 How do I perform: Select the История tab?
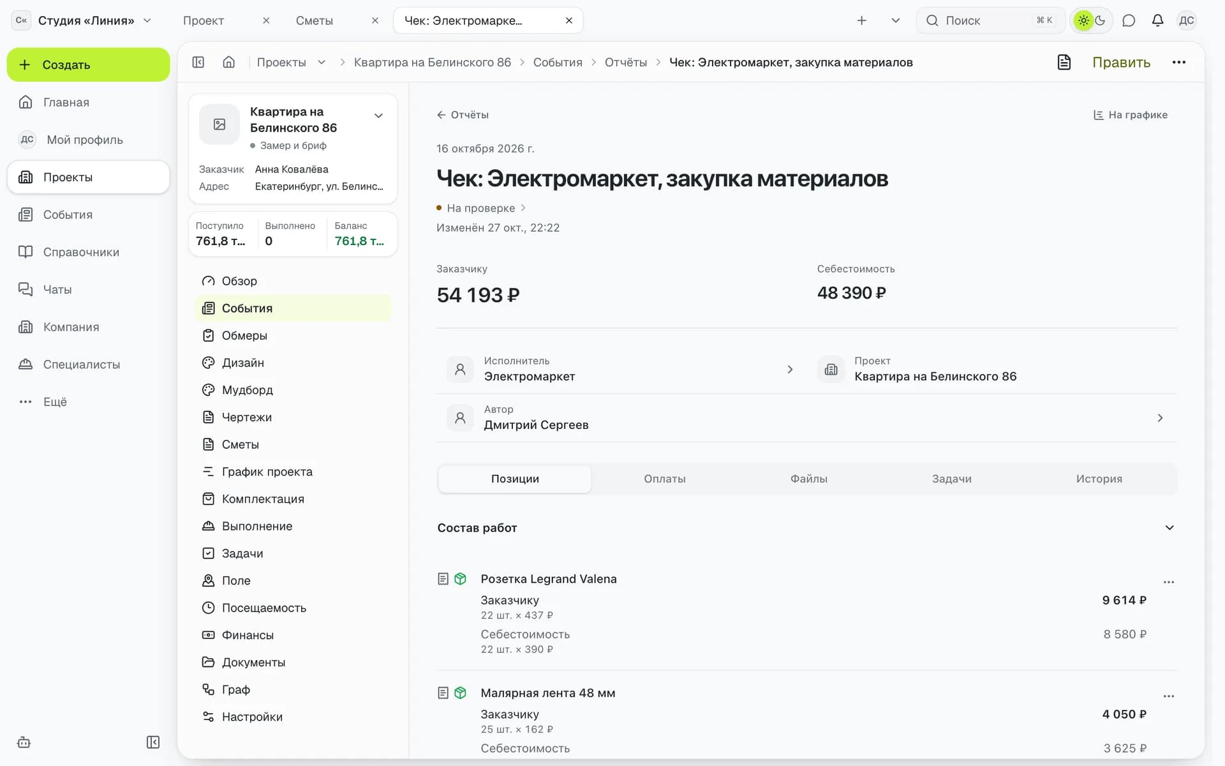[x=1099, y=479]
